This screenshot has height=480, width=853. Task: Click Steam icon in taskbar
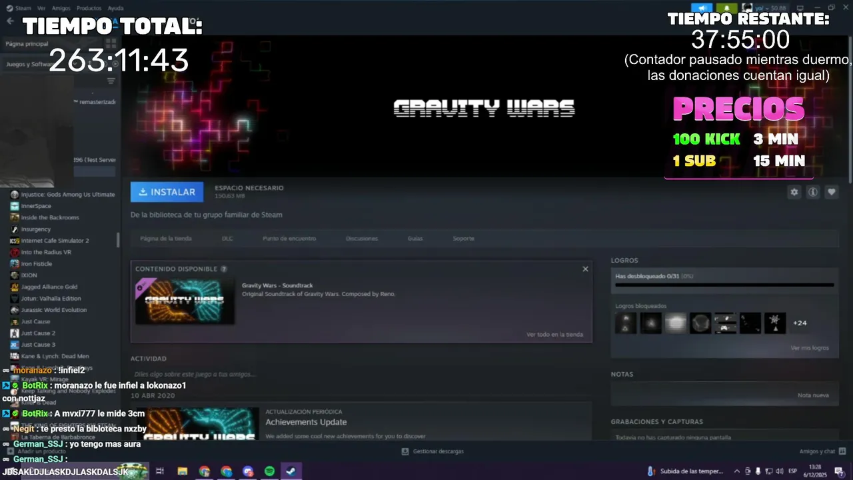coord(291,471)
